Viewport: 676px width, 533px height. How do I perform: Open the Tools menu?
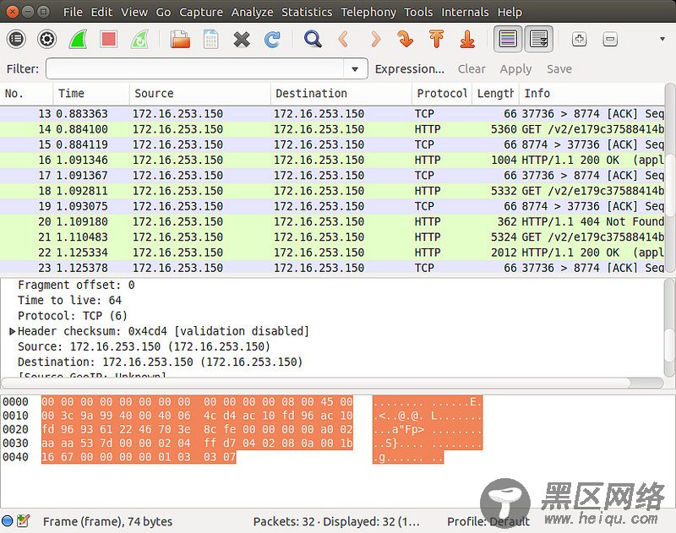point(418,12)
